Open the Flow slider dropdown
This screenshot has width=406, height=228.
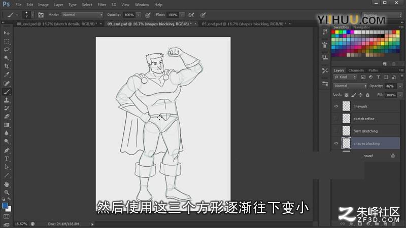[x=182, y=15]
